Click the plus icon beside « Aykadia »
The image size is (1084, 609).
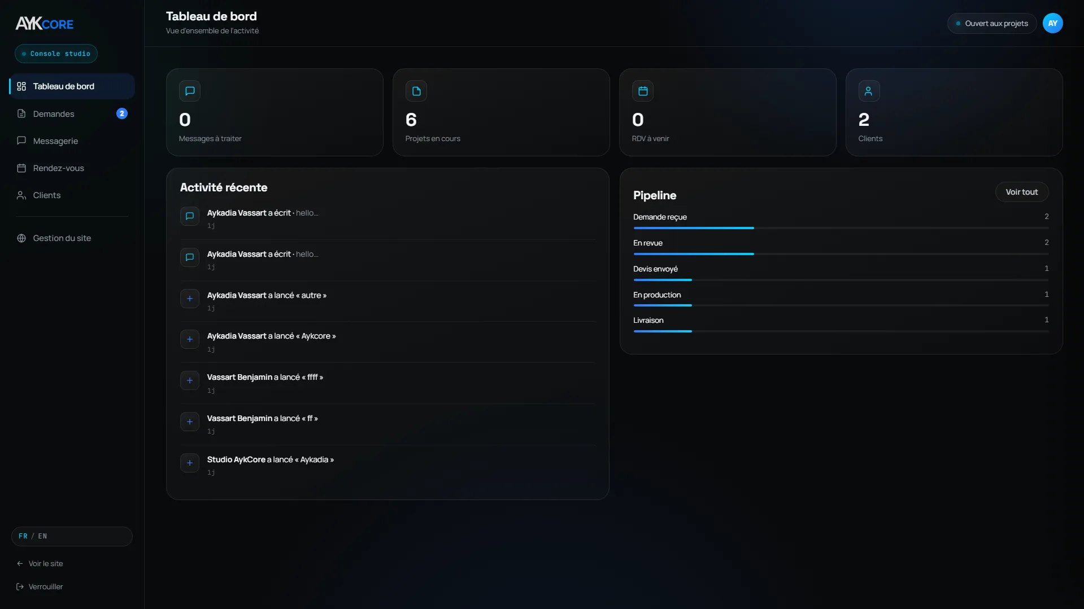tap(190, 463)
